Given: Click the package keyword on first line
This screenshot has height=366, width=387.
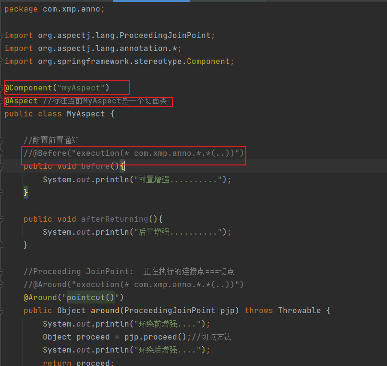Looking at the screenshot, I should [x=21, y=9].
